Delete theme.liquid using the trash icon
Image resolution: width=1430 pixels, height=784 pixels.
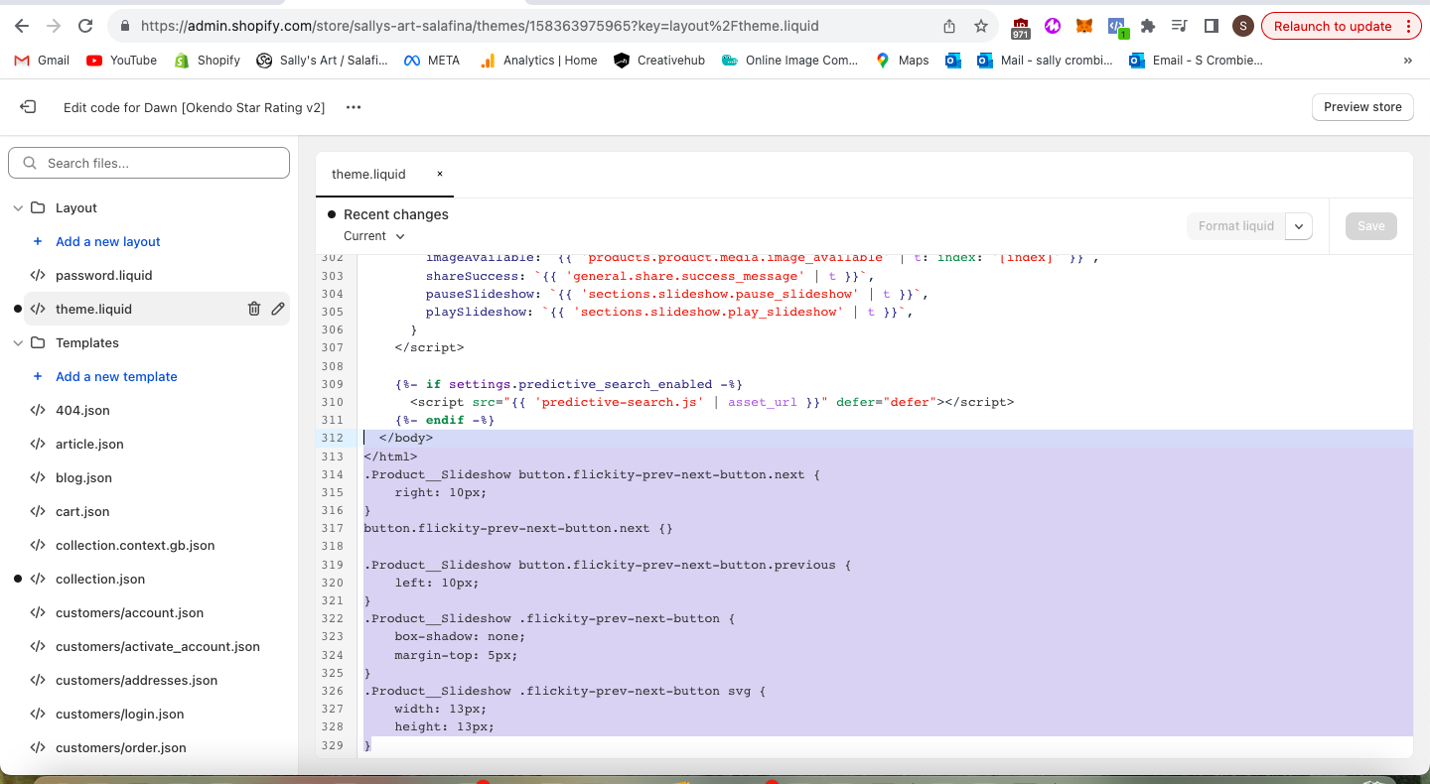tap(254, 309)
